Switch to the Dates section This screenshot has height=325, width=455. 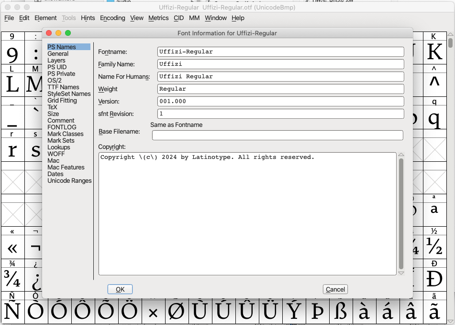point(55,174)
